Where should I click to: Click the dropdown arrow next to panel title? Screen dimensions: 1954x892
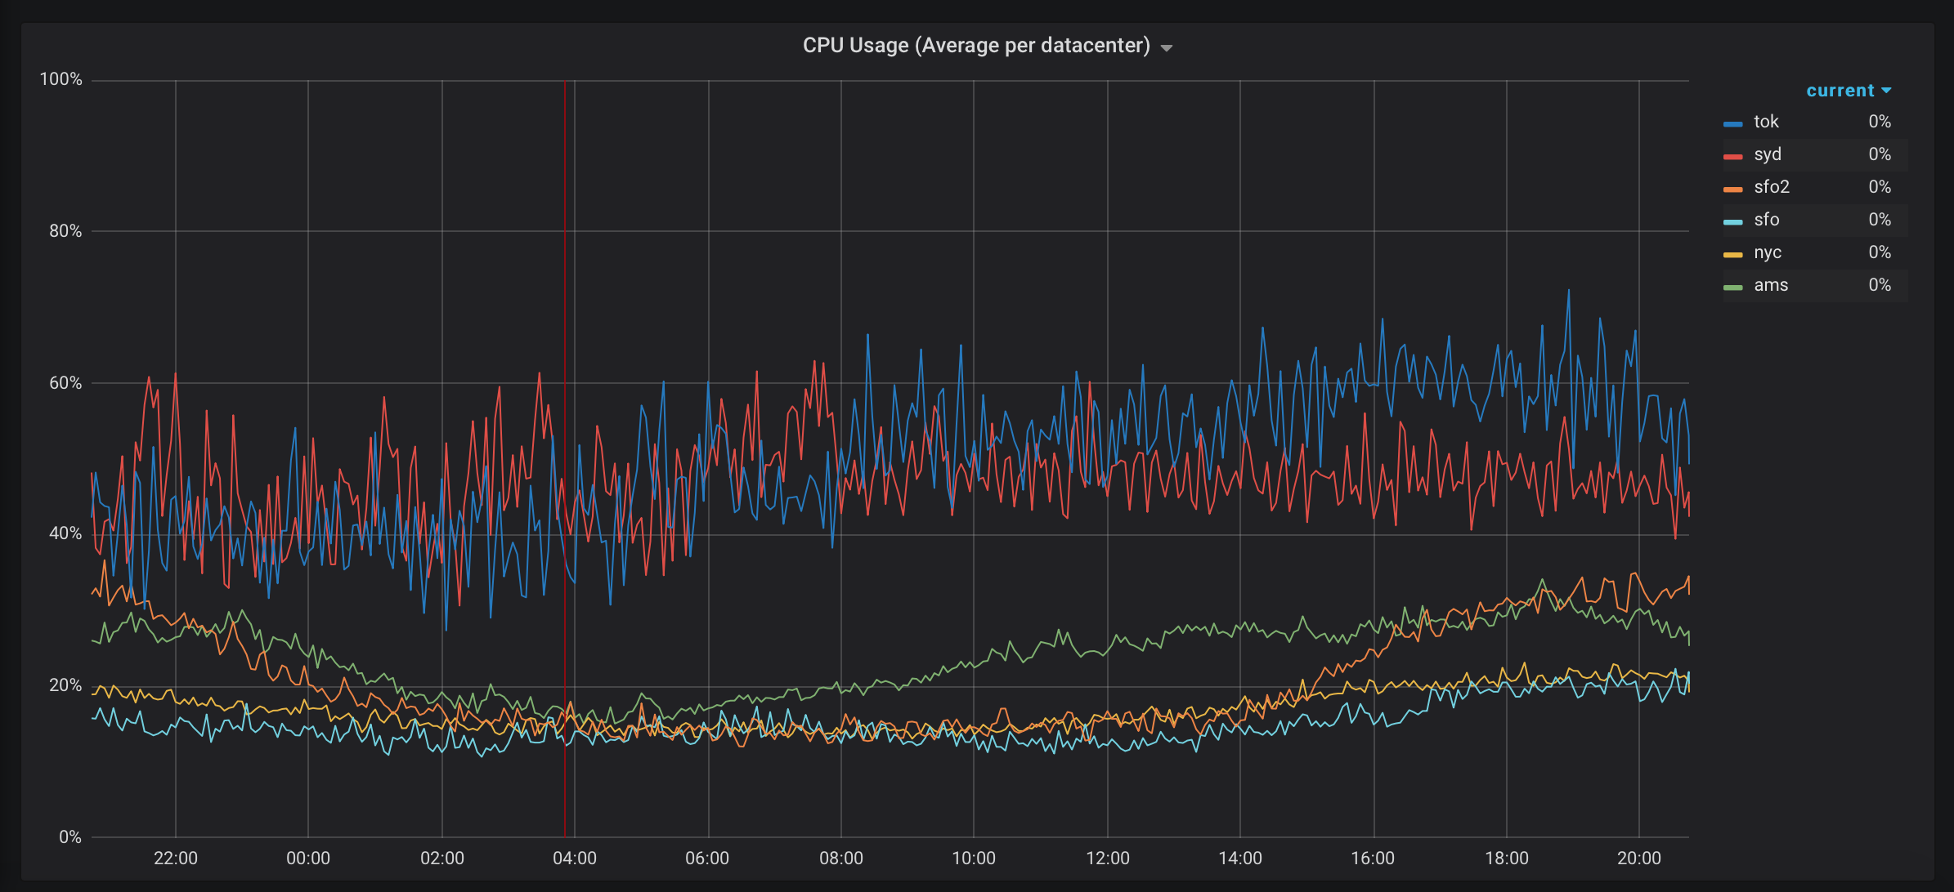[x=1167, y=47]
